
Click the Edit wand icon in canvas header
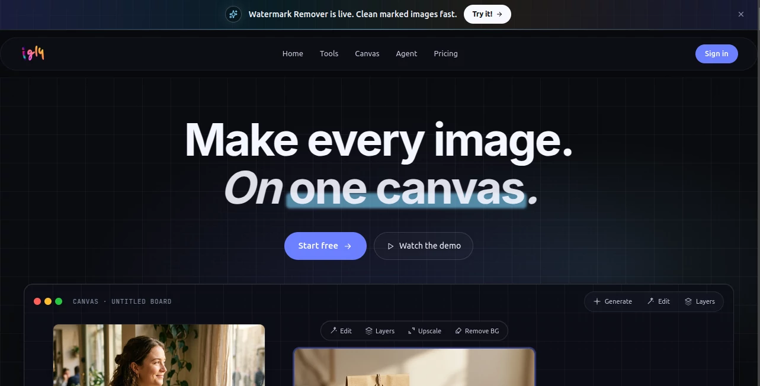[x=650, y=301]
